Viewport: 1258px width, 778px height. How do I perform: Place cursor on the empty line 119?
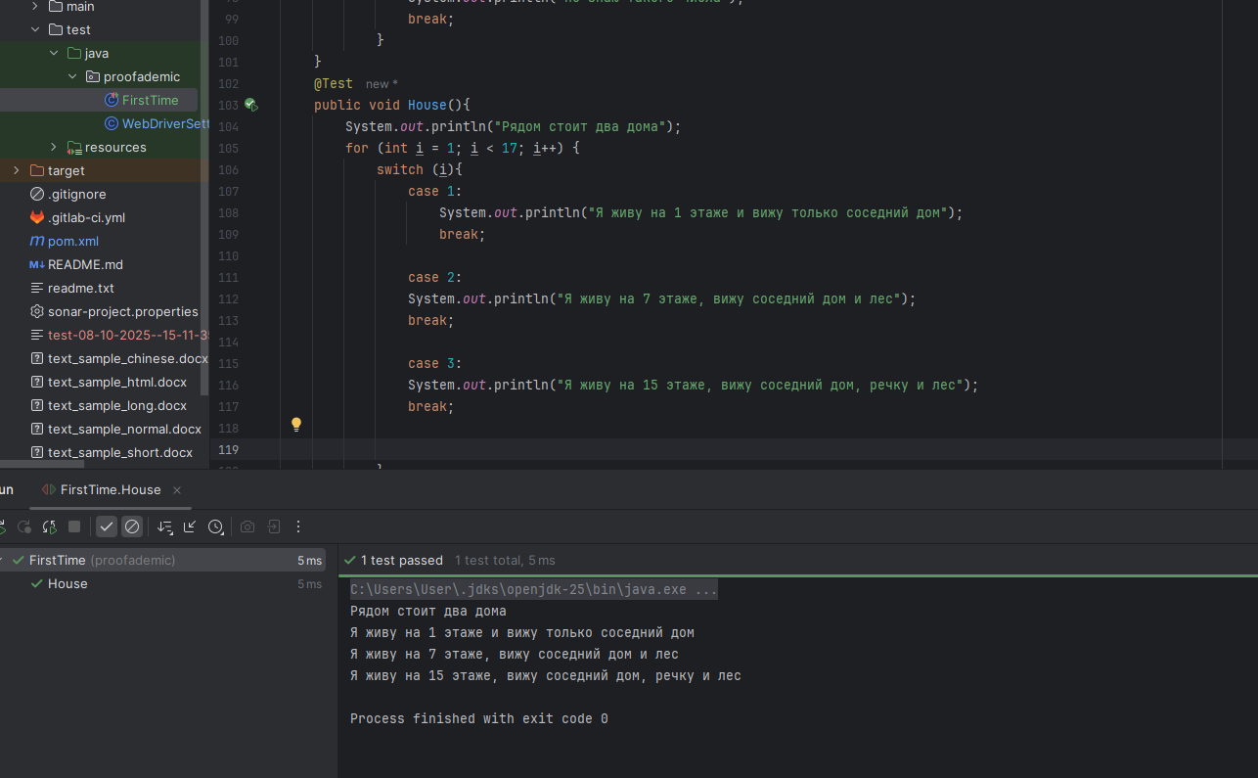(x=751, y=449)
